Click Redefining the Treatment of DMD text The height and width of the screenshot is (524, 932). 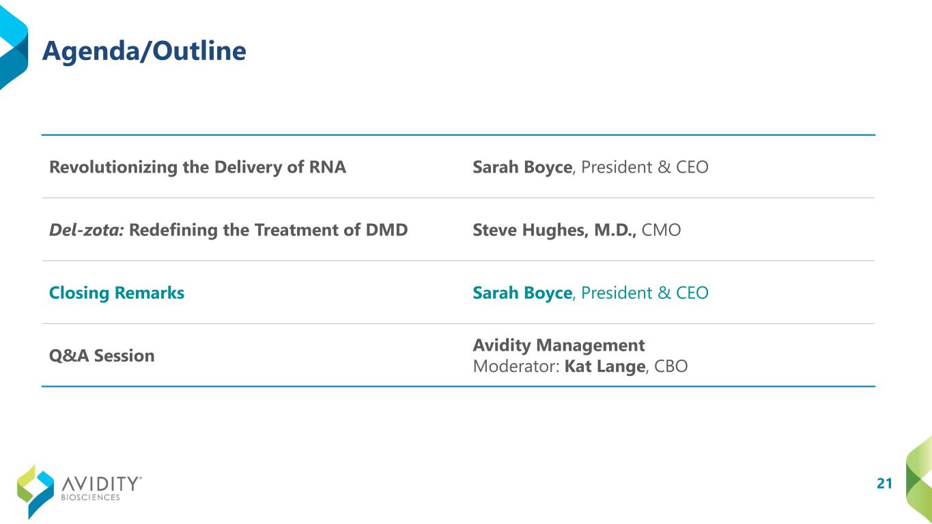268,230
